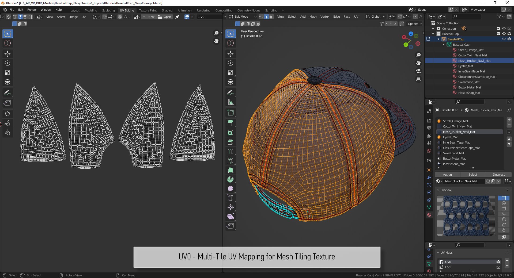Select the Loop Cut tool
514x278 pixels.
point(230,151)
